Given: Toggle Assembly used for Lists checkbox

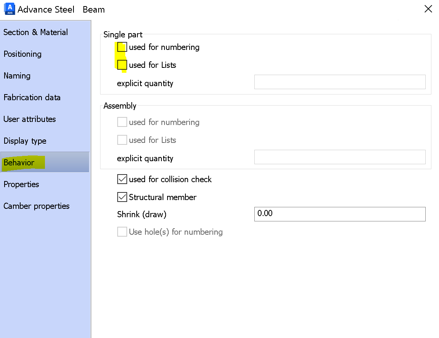Looking at the screenshot, I should pyautogui.click(x=122, y=140).
